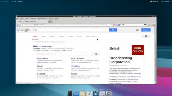
Task: Click the padlock icon in the address bar
Action: click(x=23, y=25)
